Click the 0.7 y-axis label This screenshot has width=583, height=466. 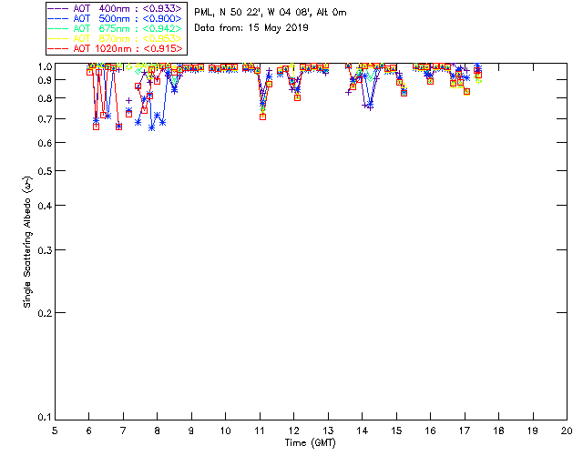click(45, 119)
